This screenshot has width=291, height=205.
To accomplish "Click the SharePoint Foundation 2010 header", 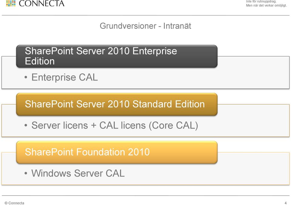I will coord(117,152).
